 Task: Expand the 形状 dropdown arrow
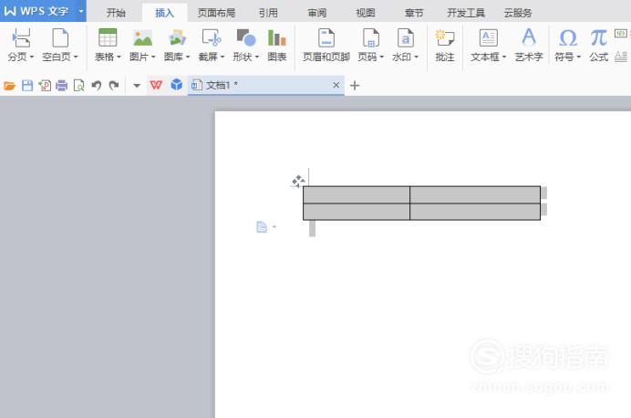(257, 57)
